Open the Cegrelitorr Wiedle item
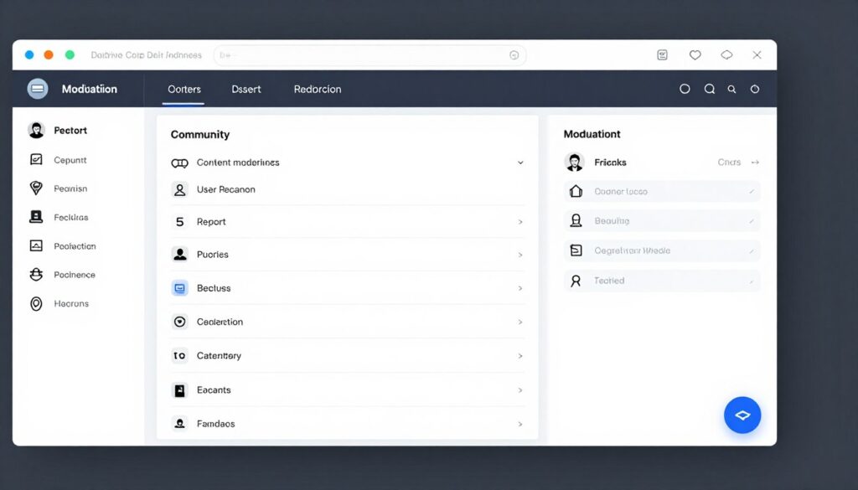 coord(662,250)
